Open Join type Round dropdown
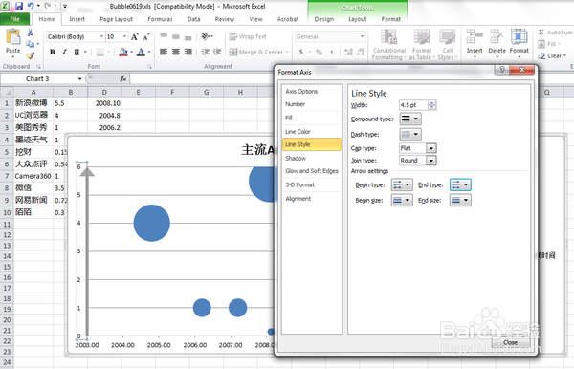This screenshot has height=369, width=574. pyautogui.click(x=431, y=161)
